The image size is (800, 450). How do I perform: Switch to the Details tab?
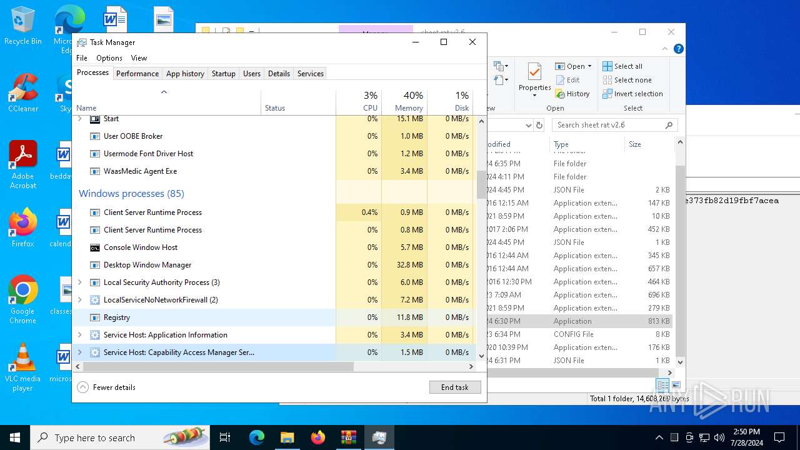pos(279,74)
